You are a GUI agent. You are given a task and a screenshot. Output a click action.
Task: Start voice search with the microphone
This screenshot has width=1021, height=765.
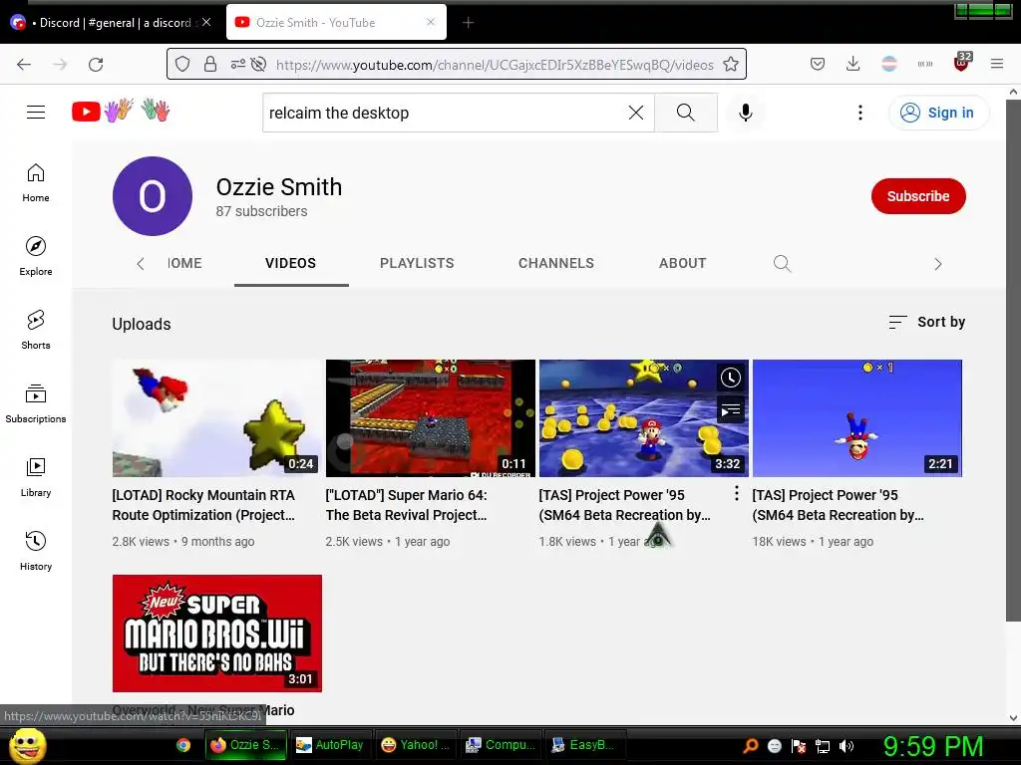click(746, 113)
